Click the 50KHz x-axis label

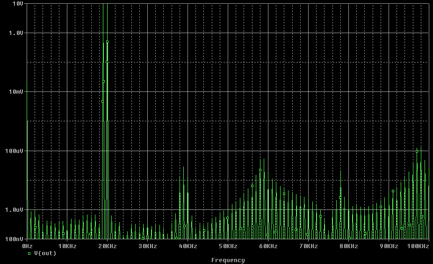(x=228, y=246)
